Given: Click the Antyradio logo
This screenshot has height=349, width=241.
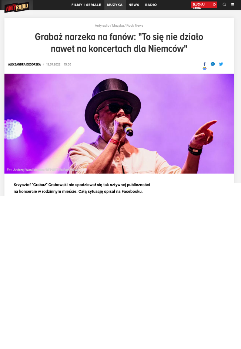Looking at the screenshot, I should (17, 7).
